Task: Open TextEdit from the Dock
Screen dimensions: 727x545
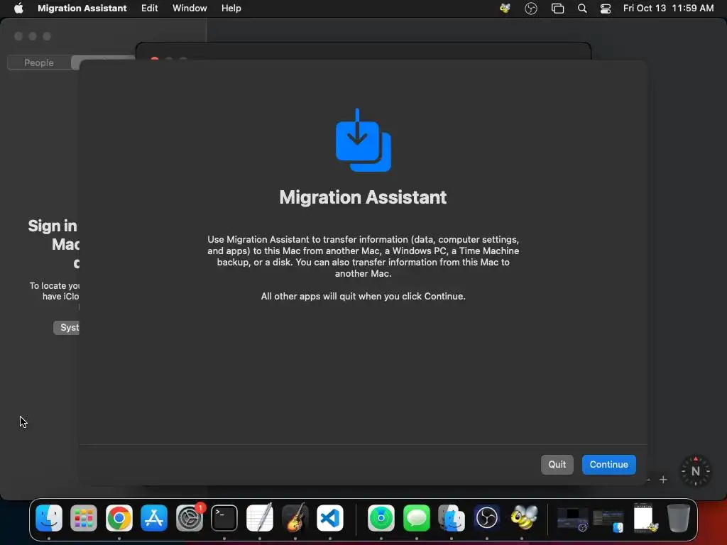Action: [260, 517]
